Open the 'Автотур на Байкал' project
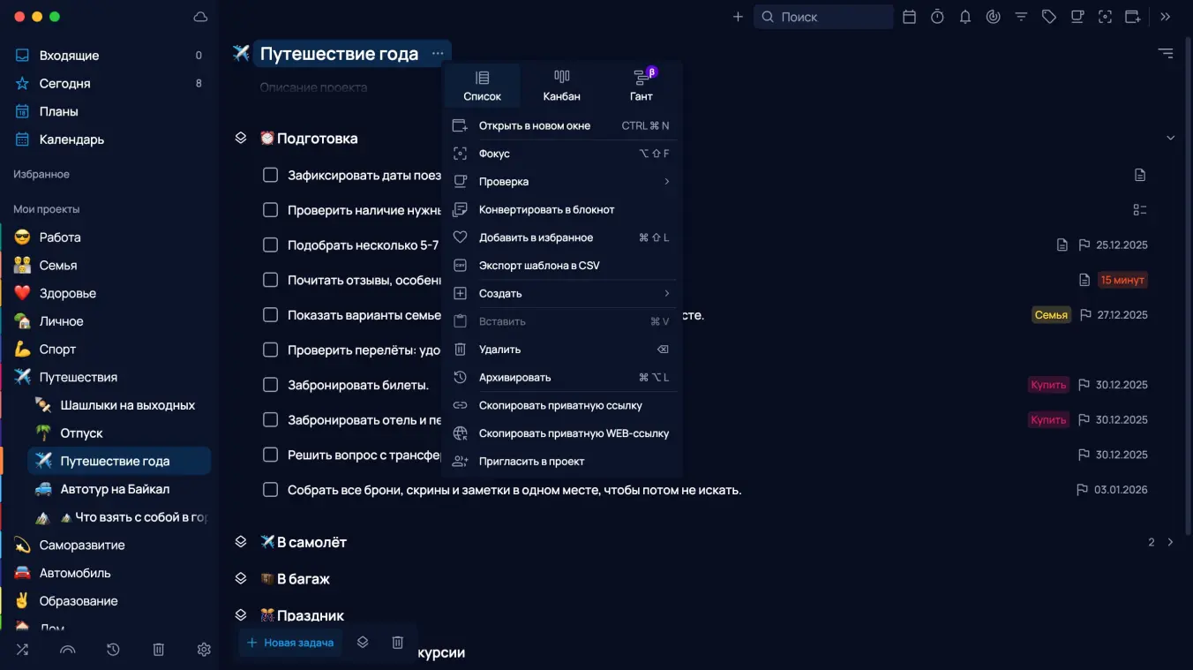This screenshot has height=670, width=1193. 115,489
